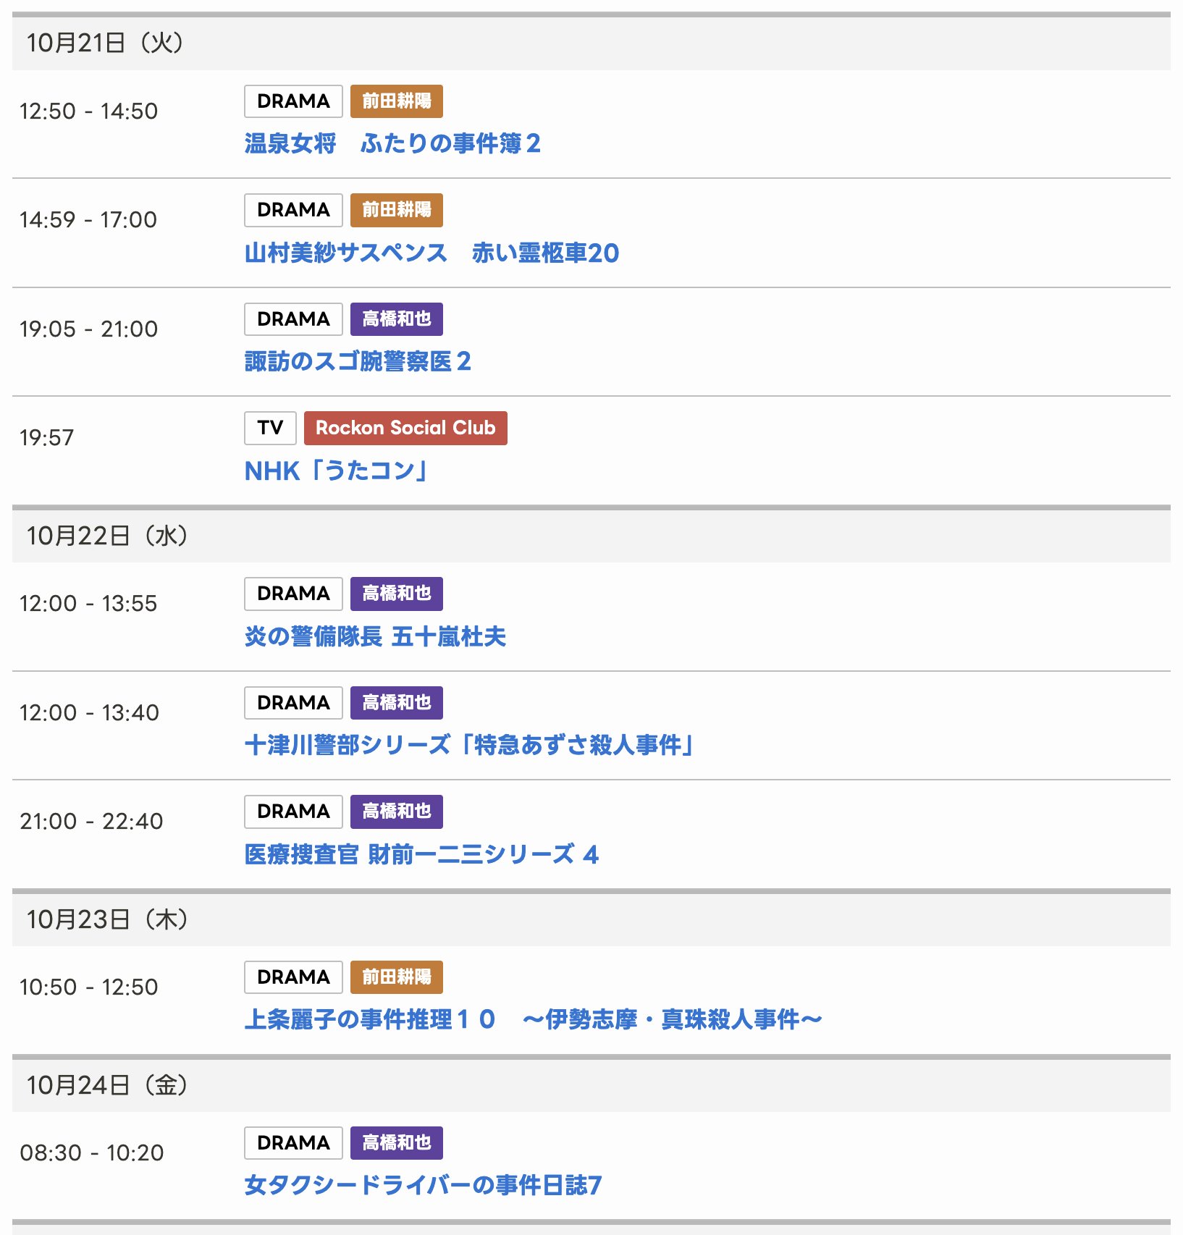Click 高橋和也 tag on 19:05 program
The height and width of the screenshot is (1235, 1183).
(397, 319)
